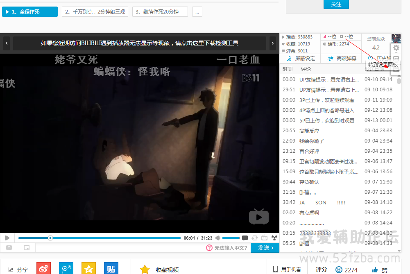
Task: Like the video with thumbs up 赞
Action: (380, 270)
